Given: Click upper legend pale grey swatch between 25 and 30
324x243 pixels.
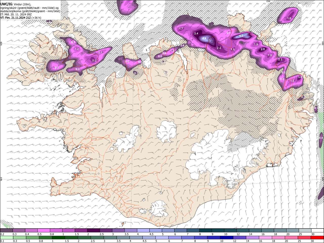Looking at the screenshot, I should pos(305,231).
